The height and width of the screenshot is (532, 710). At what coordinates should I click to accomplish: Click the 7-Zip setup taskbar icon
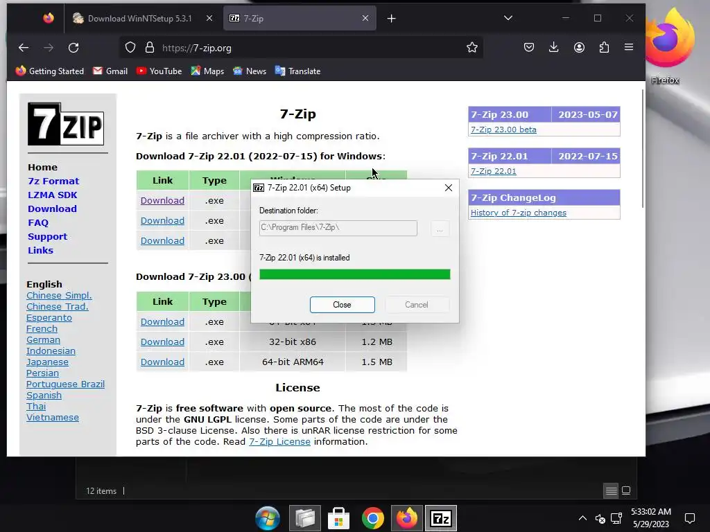440,518
